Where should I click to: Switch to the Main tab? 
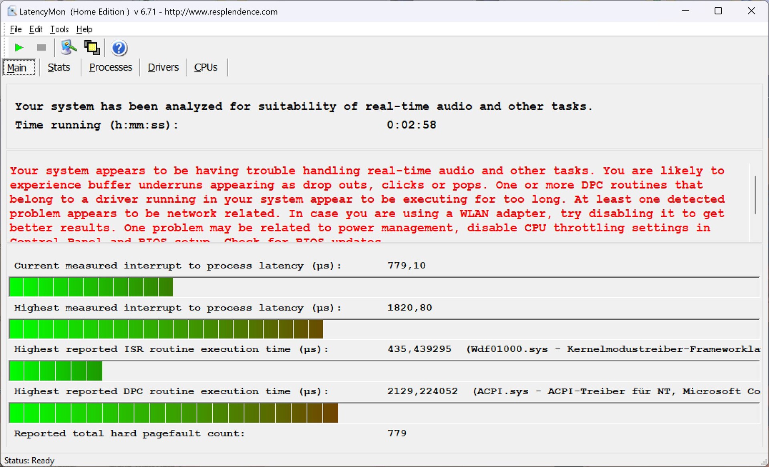[17, 68]
